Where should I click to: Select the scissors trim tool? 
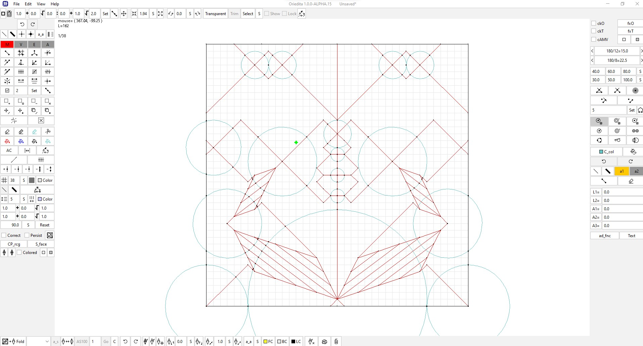click(48, 132)
